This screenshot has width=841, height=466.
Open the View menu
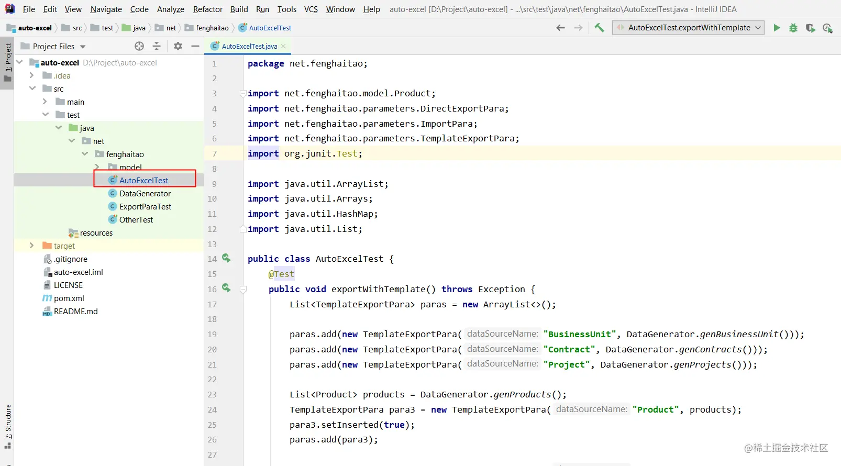73,9
